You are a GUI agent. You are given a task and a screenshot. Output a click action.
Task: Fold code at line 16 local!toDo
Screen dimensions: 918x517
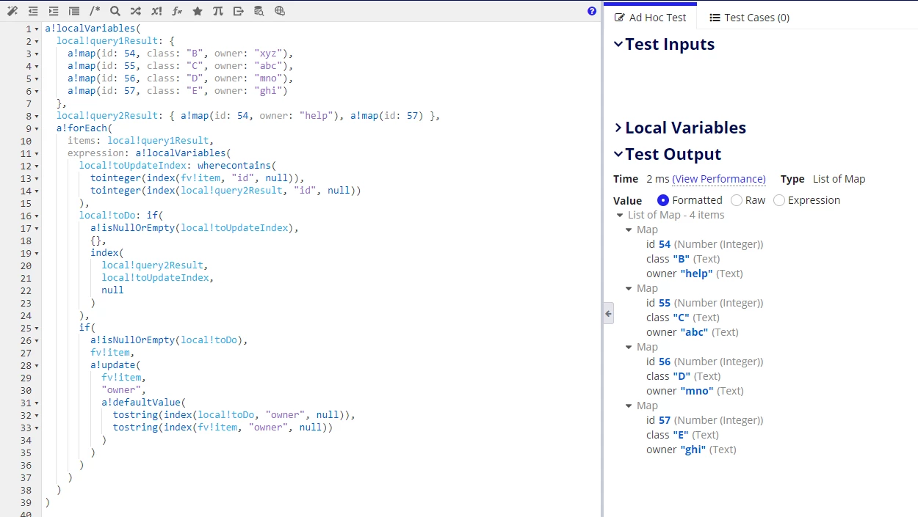37,216
